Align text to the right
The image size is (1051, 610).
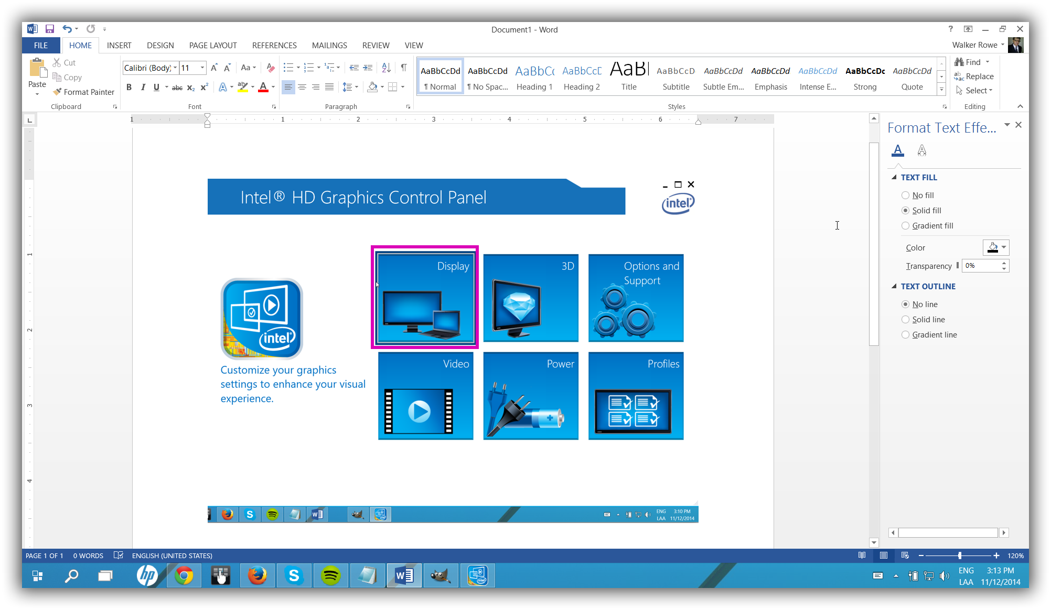coord(316,87)
